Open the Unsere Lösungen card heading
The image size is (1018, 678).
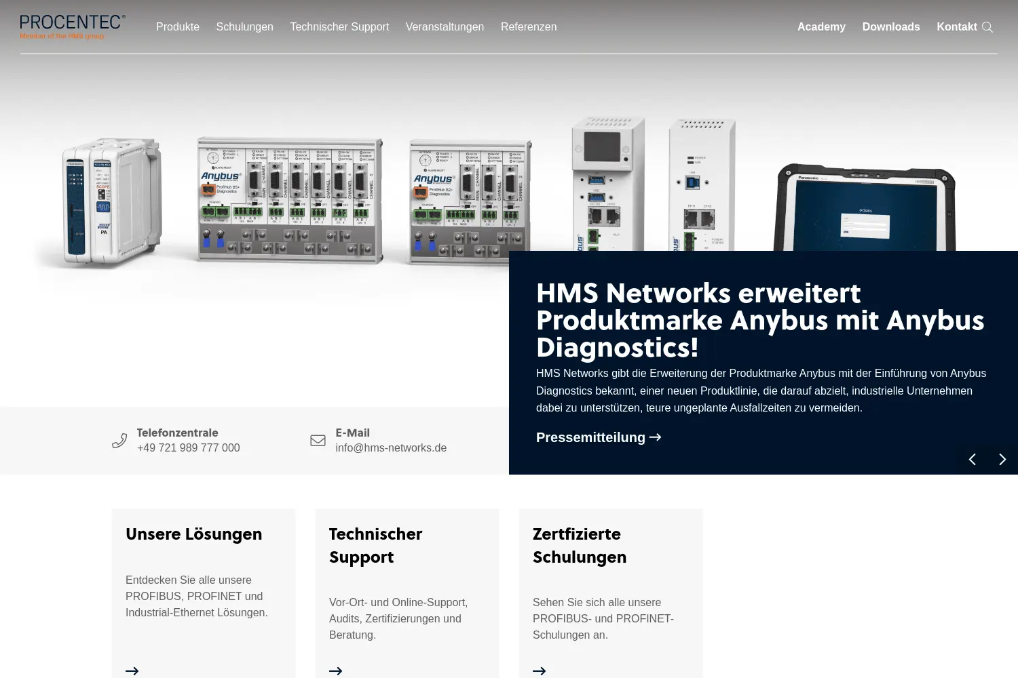(x=193, y=534)
